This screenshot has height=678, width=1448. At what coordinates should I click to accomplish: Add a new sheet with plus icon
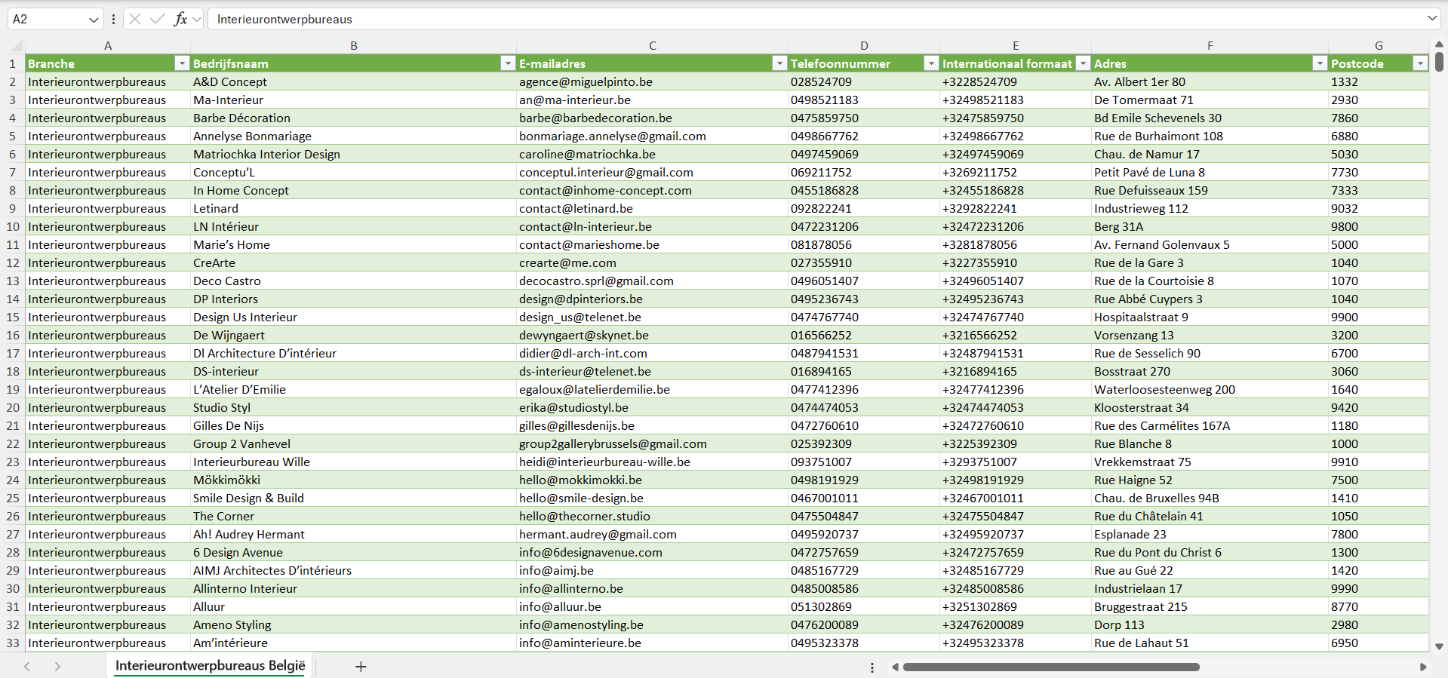(361, 667)
